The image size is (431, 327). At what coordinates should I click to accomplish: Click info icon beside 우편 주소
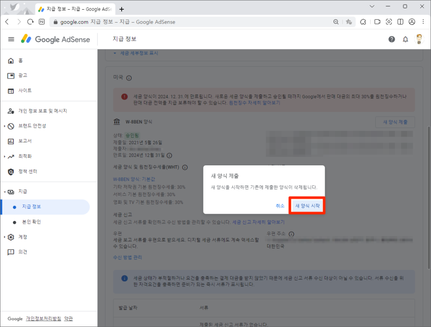(291, 234)
